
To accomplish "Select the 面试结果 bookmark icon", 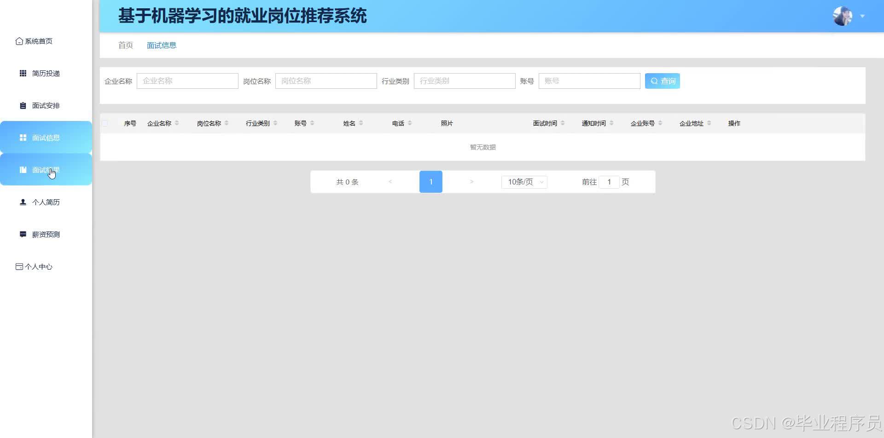I will (x=23, y=169).
